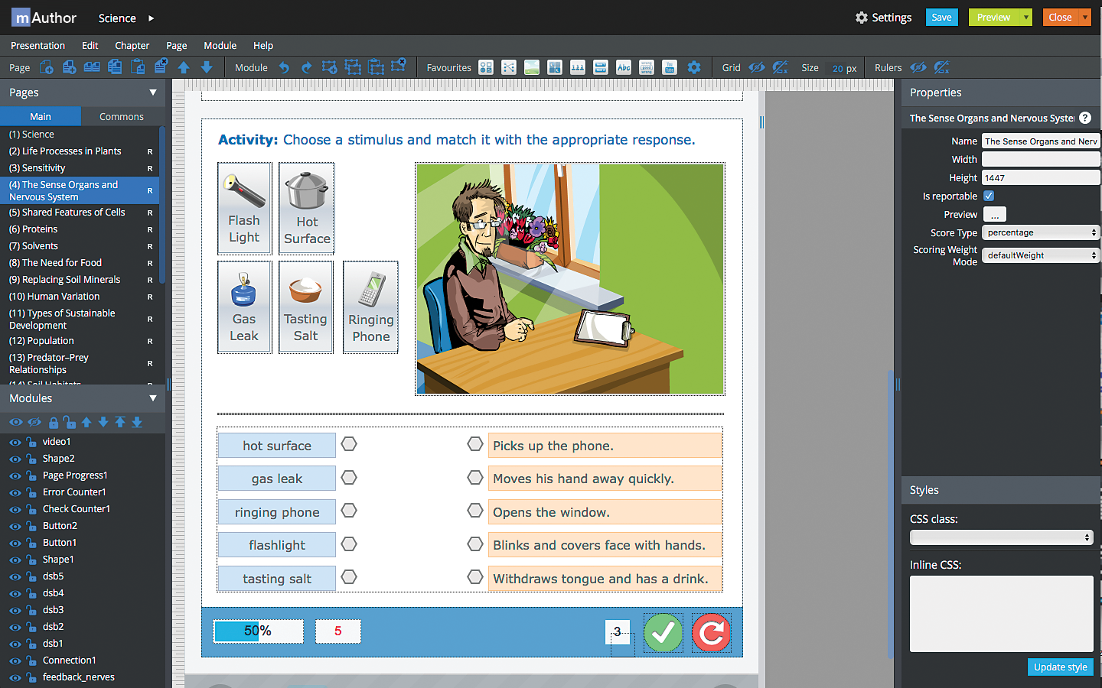Image resolution: width=1102 pixels, height=688 pixels.
Task: Click the Undo icon in Module toolbar
Action: click(282, 67)
